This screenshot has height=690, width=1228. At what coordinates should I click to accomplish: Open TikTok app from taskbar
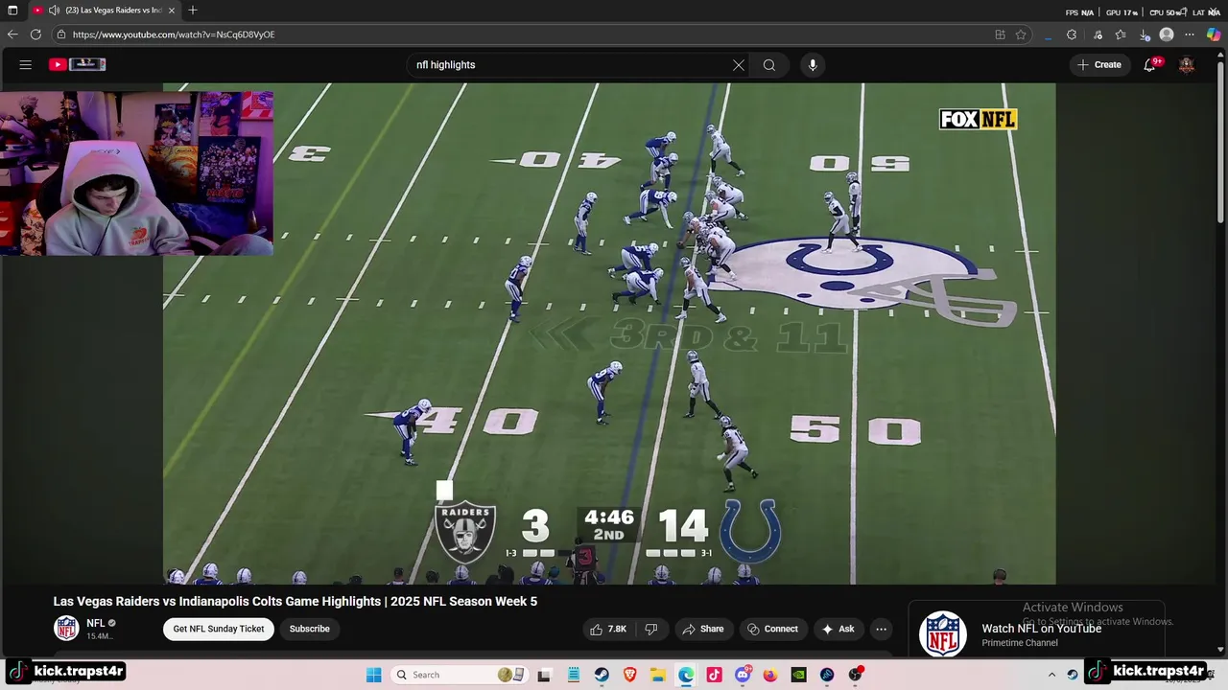(714, 675)
